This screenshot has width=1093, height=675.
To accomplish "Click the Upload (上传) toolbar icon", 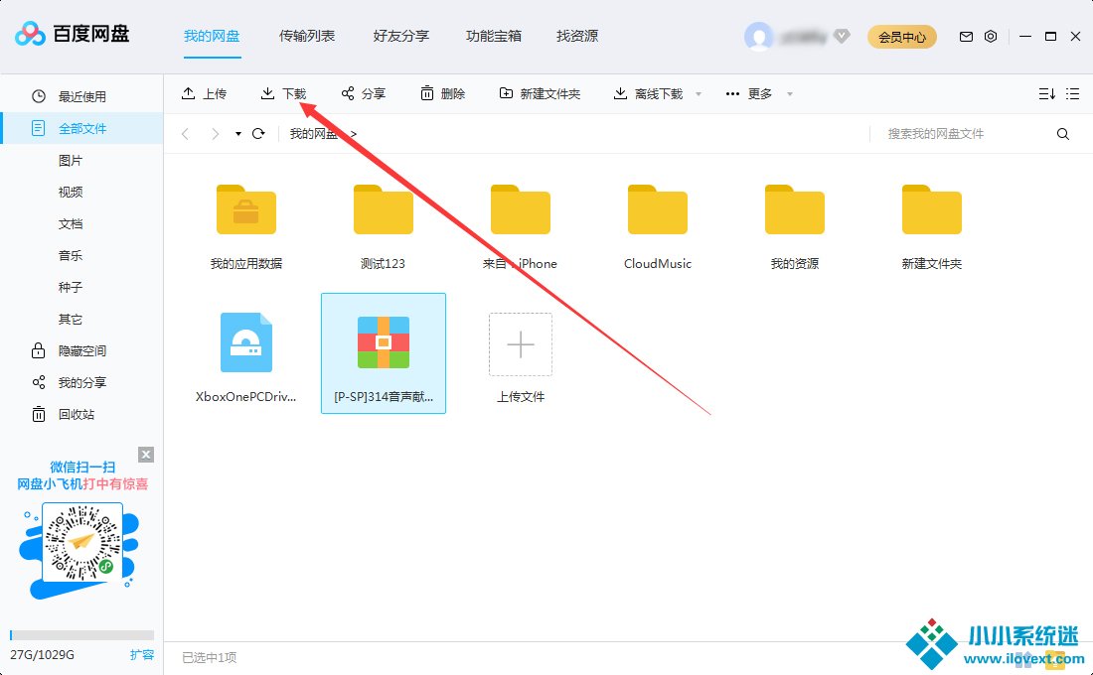I will (189, 93).
